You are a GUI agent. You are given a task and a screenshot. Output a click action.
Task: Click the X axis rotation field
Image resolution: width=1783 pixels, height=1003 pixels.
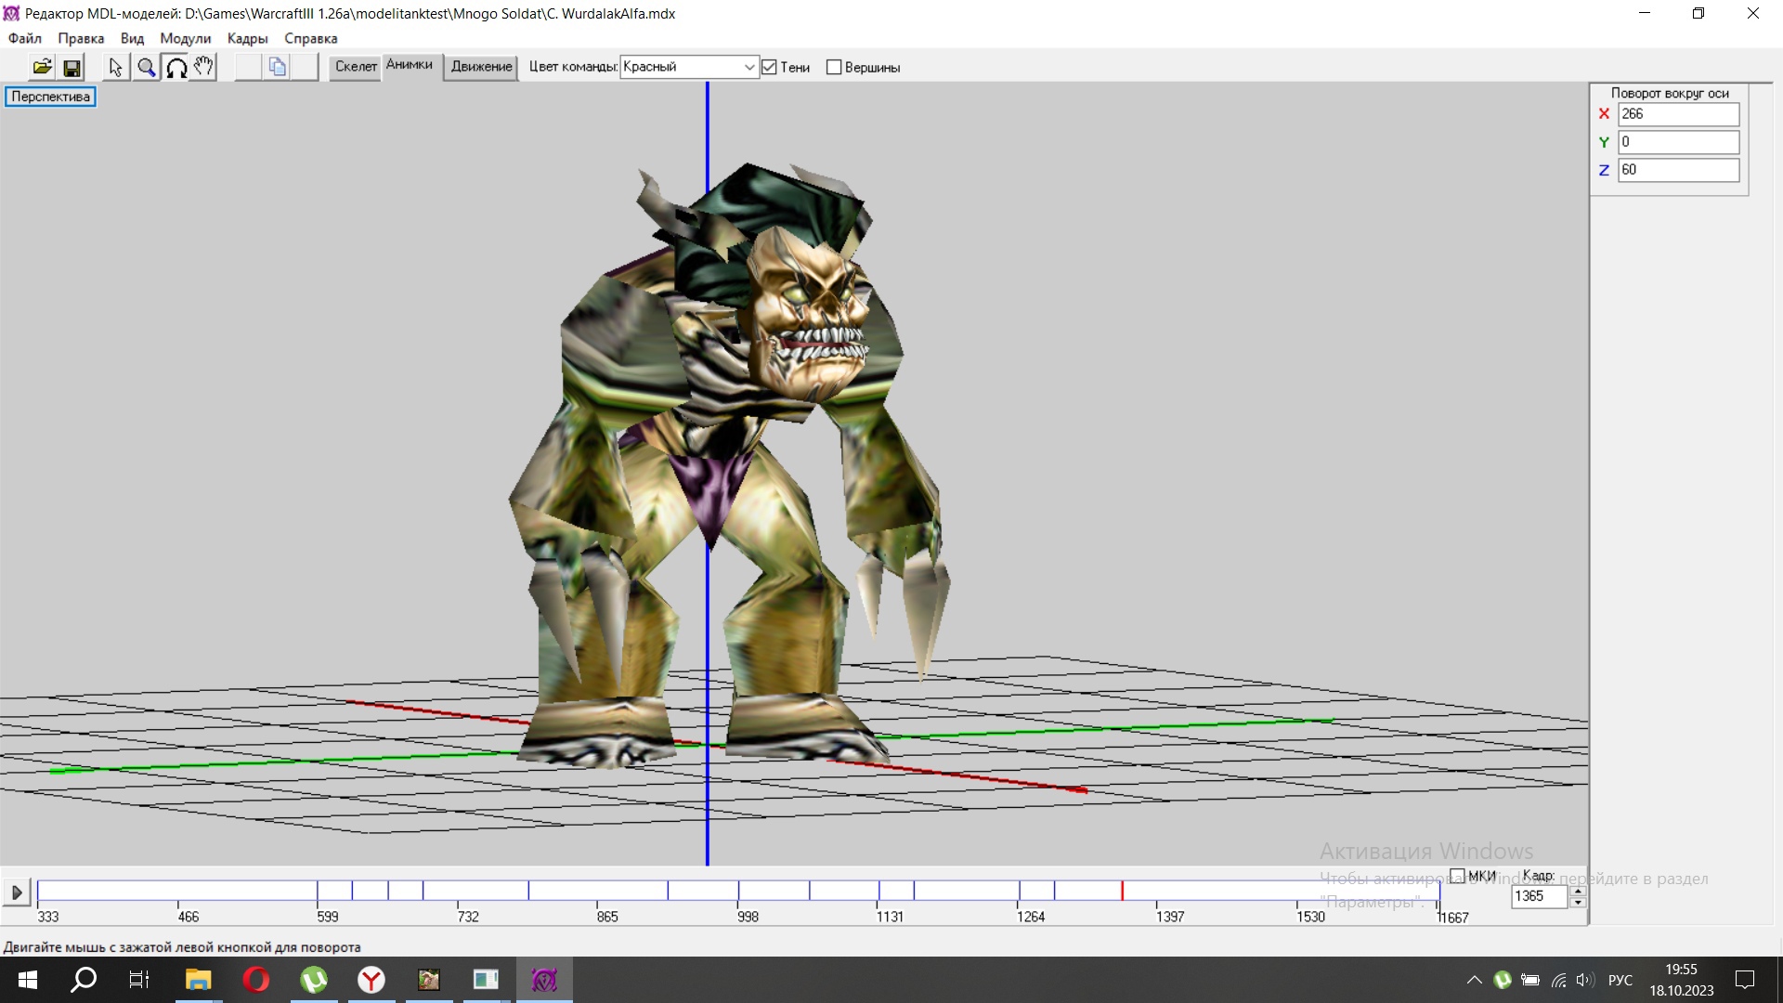1678,114
